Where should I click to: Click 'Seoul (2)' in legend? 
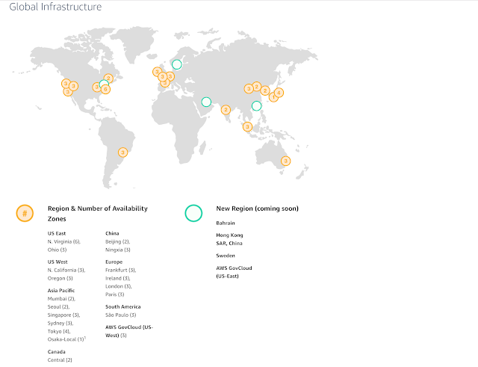point(58,307)
